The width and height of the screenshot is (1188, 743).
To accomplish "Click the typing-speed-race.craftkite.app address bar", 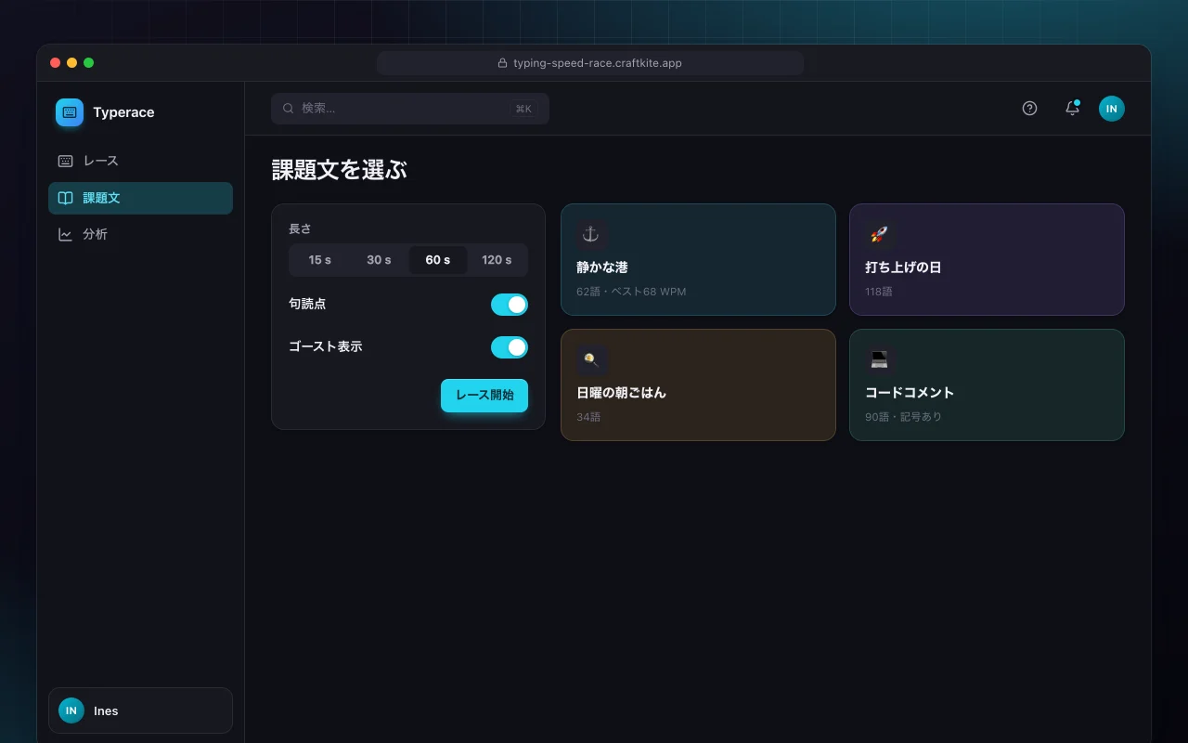I will click(x=590, y=63).
